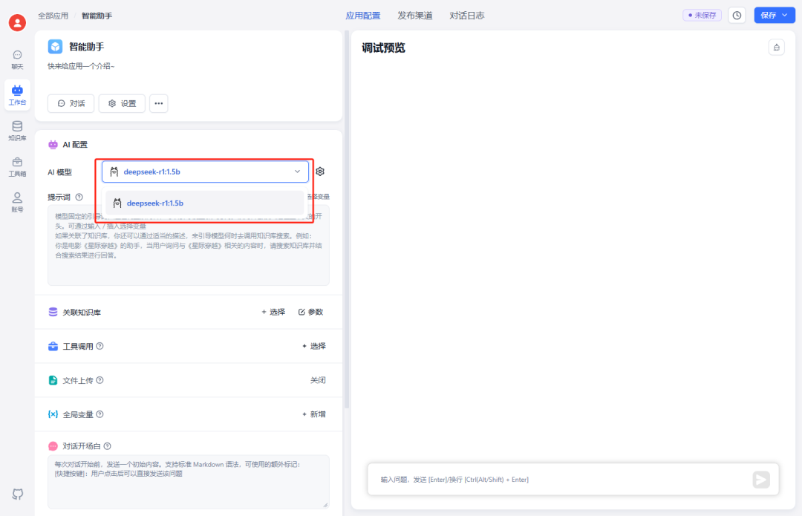The width and height of the screenshot is (802, 516).
Task: Click the send message arrow button
Action: point(761,480)
